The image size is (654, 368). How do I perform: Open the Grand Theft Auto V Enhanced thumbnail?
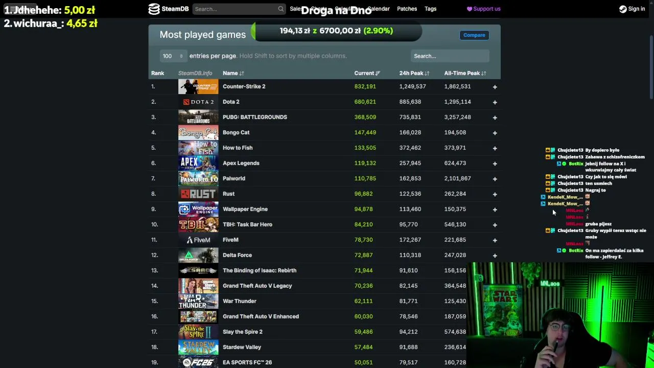coord(198,316)
